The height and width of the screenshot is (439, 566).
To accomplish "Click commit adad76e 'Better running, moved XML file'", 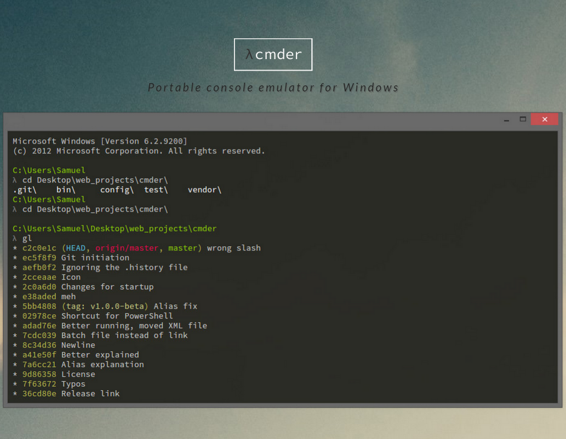I will [x=110, y=326].
